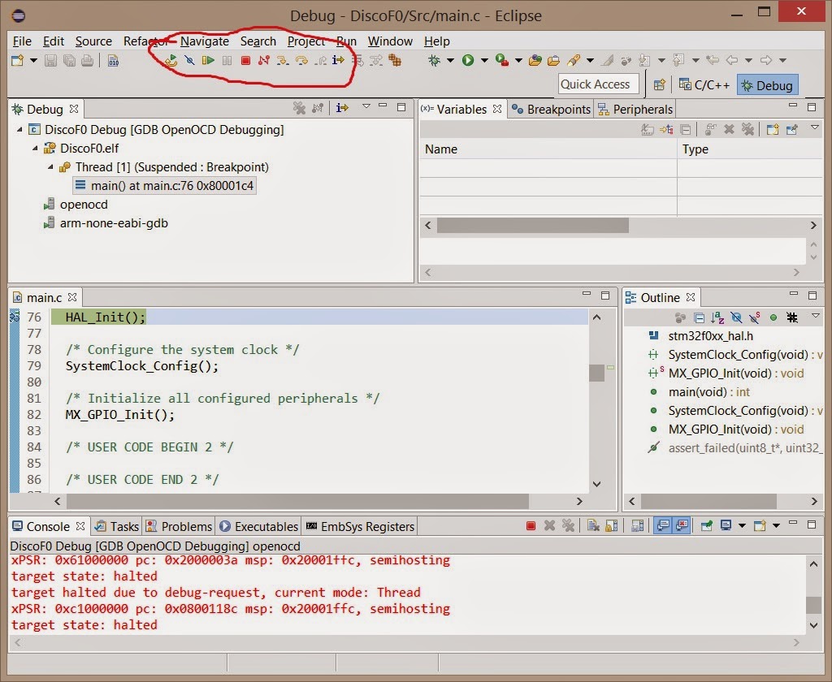The image size is (832, 682).
Task: Open the Source menu
Action: [93, 41]
